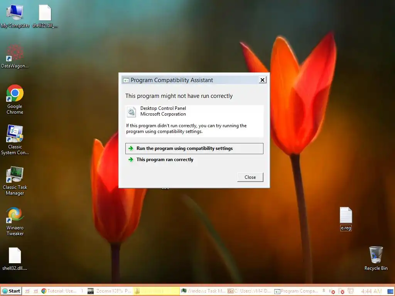Open the DataWagon shortcut icon
The width and height of the screenshot is (395, 296).
point(15,57)
